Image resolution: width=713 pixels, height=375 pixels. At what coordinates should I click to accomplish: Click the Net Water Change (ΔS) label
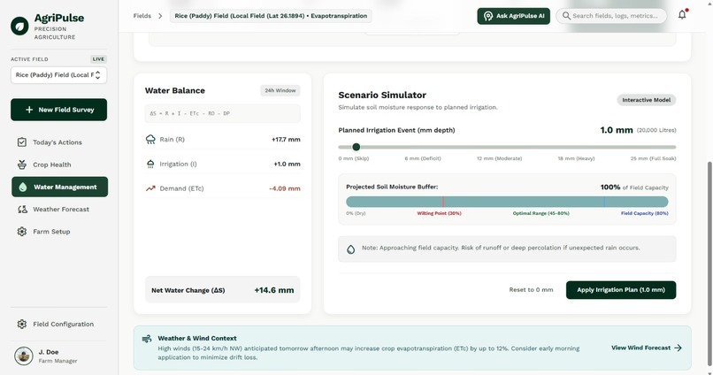point(188,290)
